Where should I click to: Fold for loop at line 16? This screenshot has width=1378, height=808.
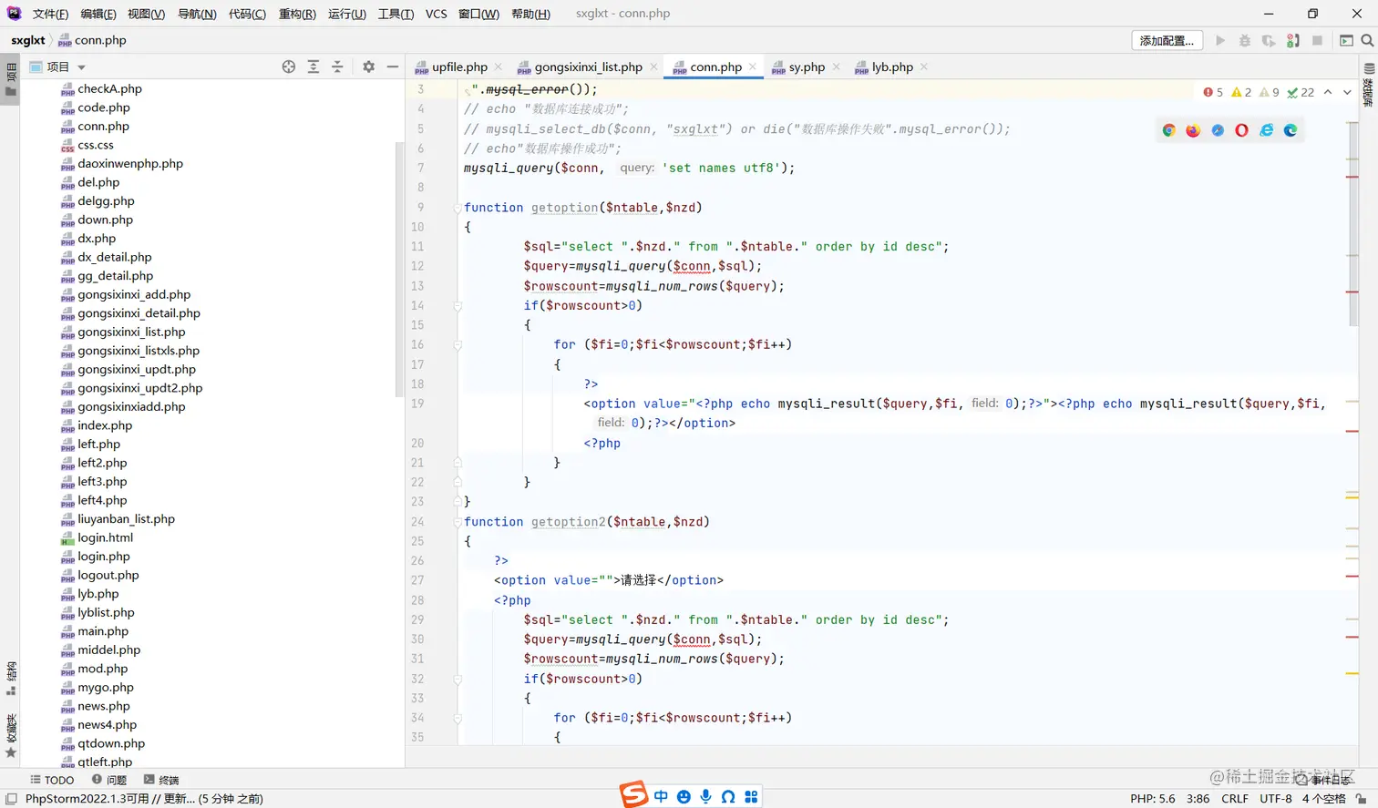click(458, 345)
